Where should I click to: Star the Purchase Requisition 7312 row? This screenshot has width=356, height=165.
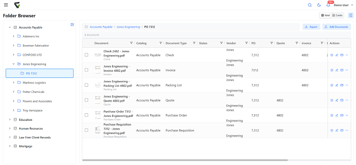[x=332, y=130]
